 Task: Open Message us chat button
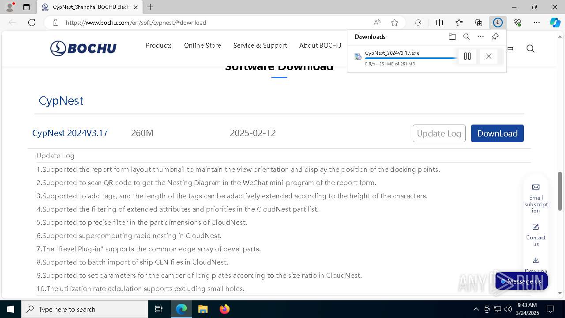pyautogui.click(x=521, y=281)
